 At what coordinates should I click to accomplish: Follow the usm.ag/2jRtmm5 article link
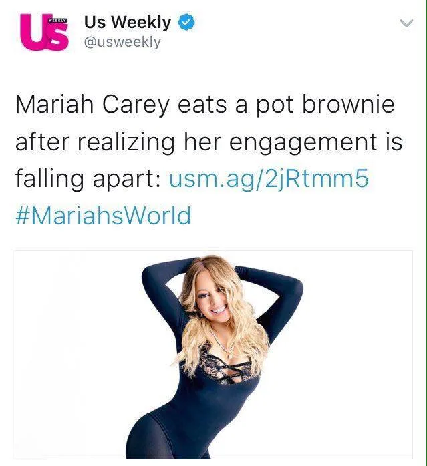click(269, 178)
